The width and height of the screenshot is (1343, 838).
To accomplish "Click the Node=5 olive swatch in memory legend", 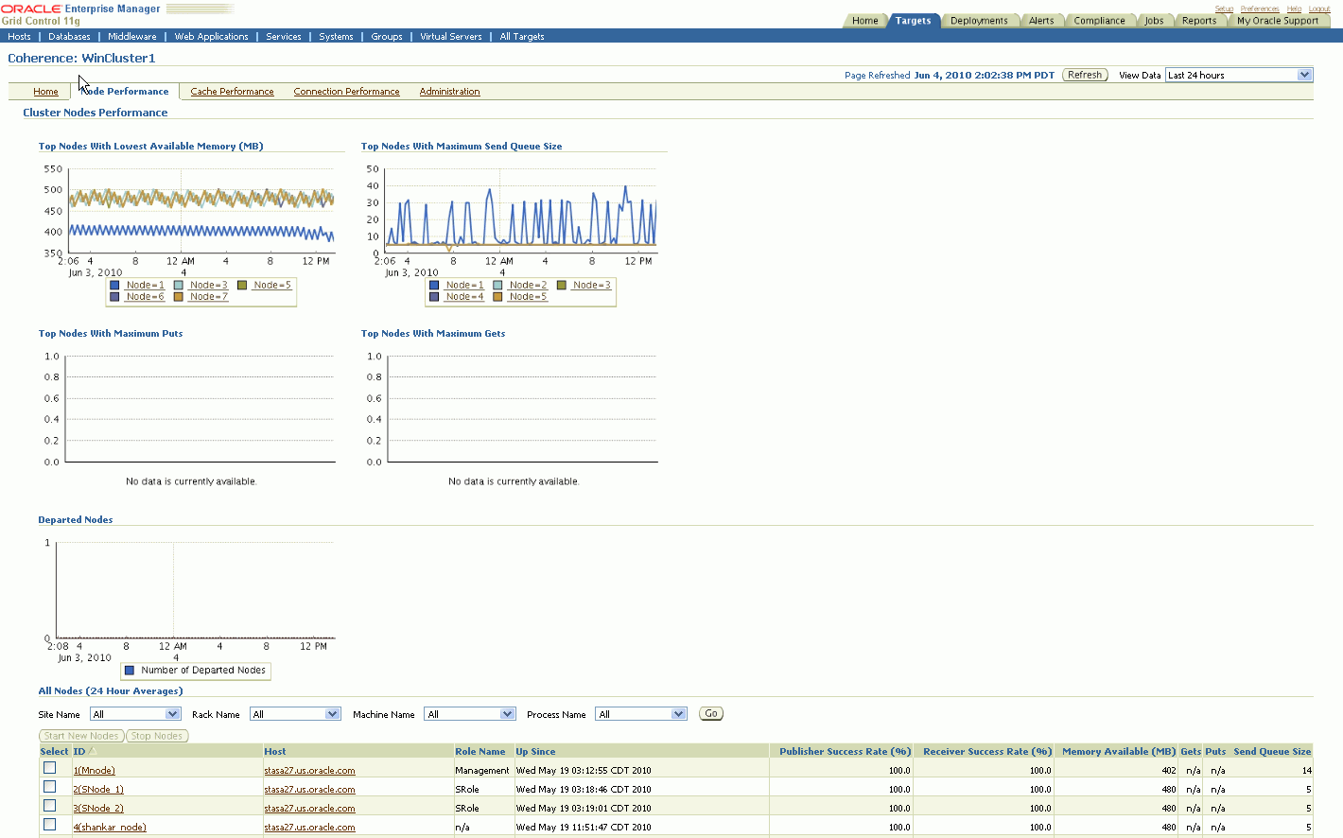I will (242, 285).
